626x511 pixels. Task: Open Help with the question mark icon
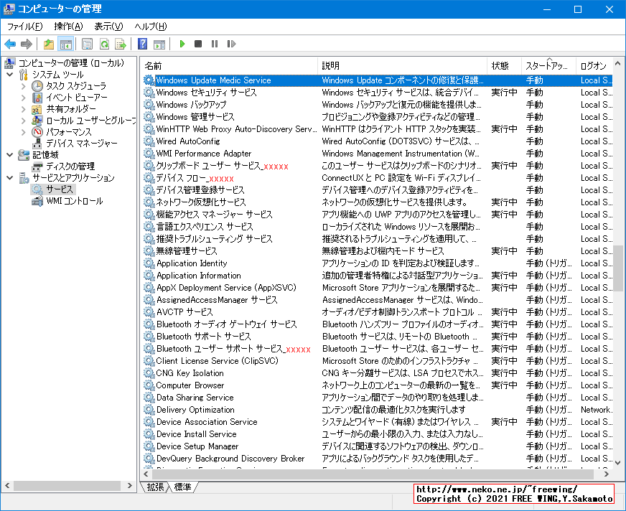tap(142, 44)
